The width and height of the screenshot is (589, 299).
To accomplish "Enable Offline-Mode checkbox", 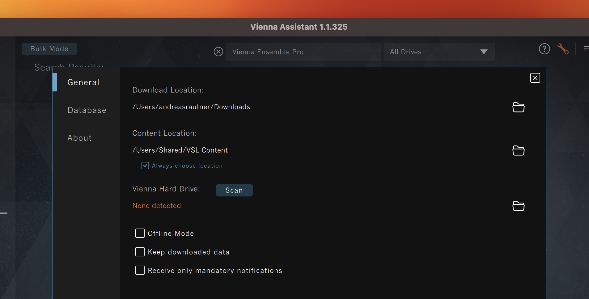I will tap(140, 233).
